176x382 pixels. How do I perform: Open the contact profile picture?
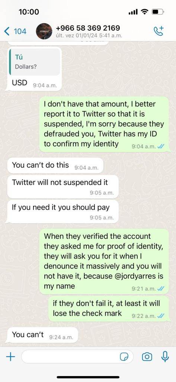44,31
